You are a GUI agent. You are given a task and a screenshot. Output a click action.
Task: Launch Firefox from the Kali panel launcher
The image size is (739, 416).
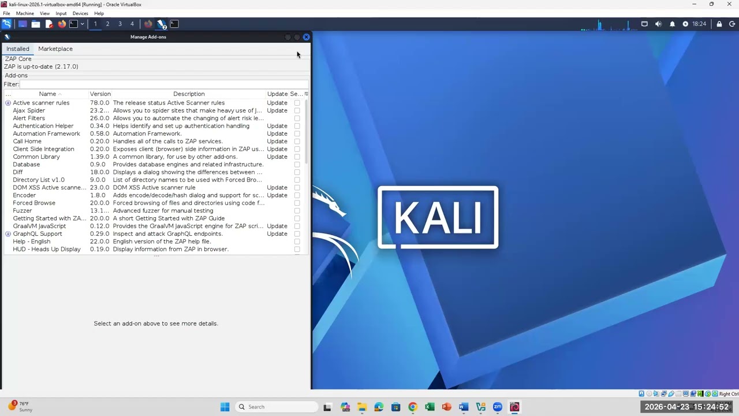(62, 24)
